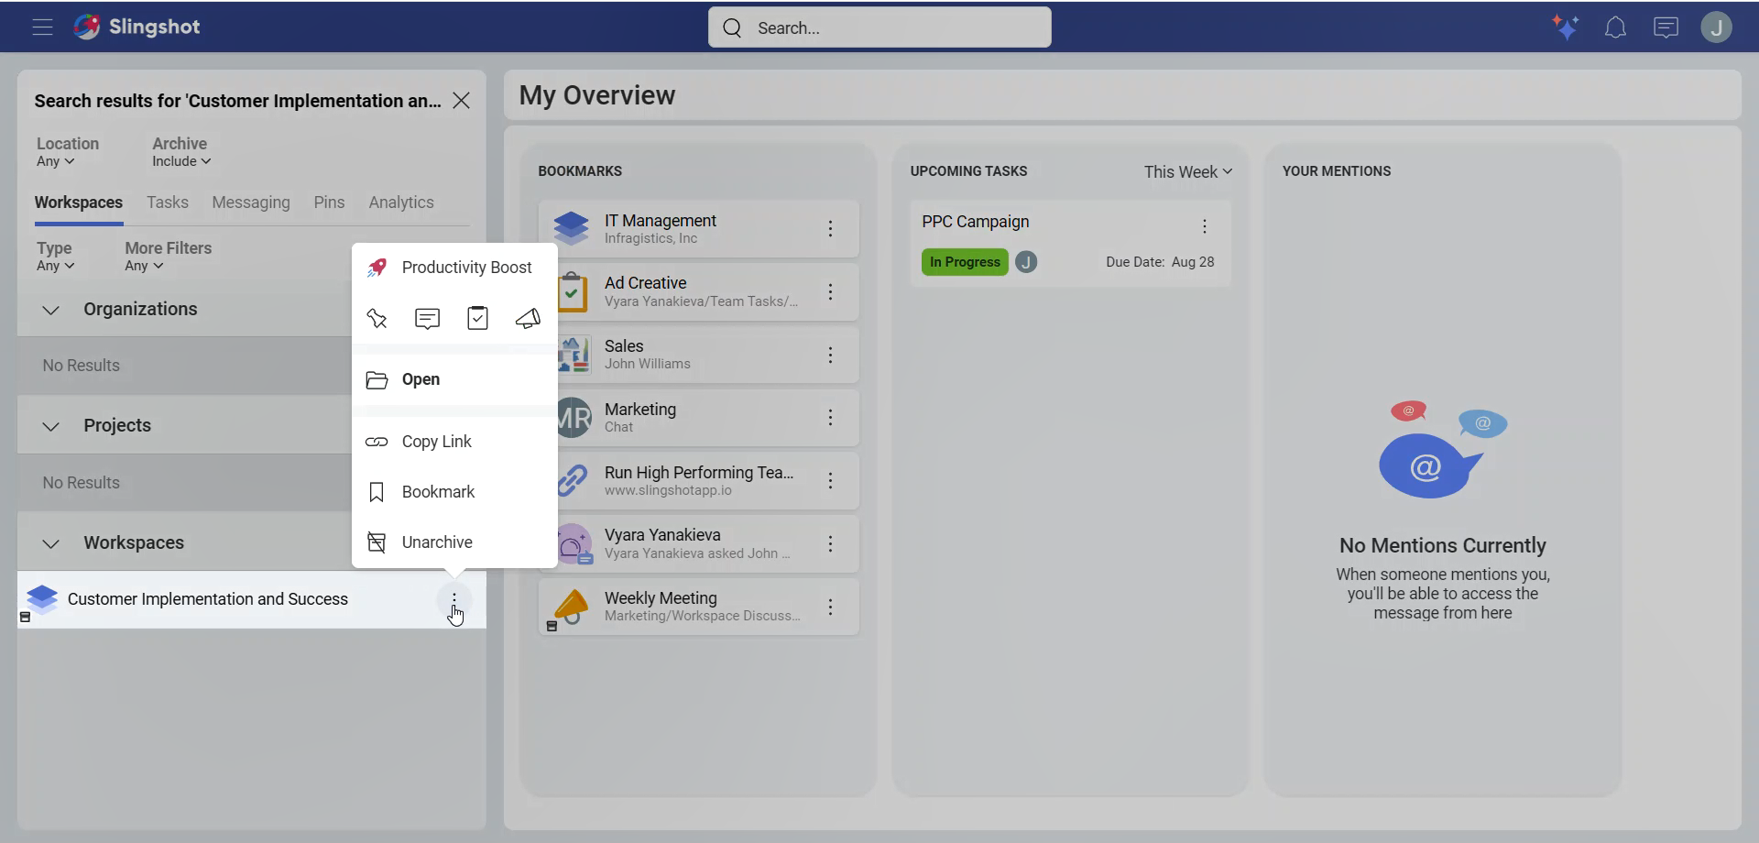
Task: Click the Weekly Meeting megaphone icon
Action: coord(572,607)
